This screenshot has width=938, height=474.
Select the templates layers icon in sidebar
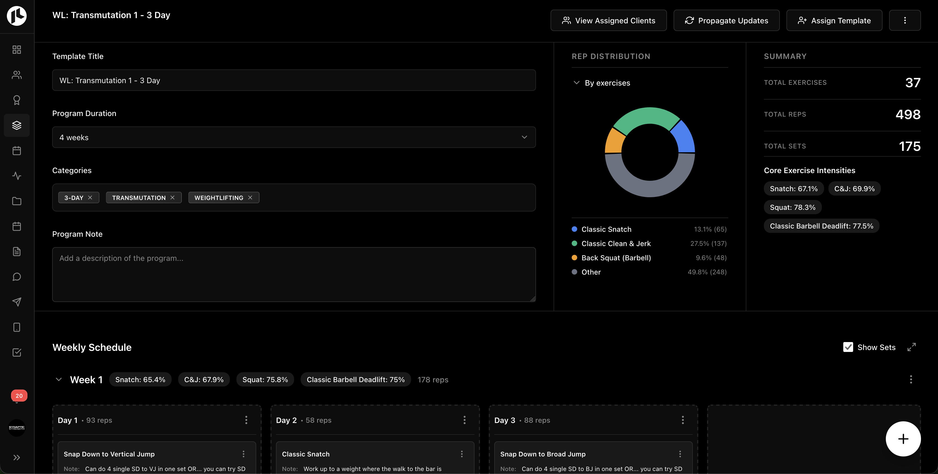(x=17, y=125)
